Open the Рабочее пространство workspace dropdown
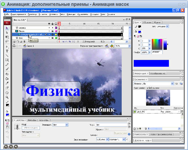 [x=91, y=46]
